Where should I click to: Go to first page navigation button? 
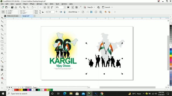click(x=9, y=87)
